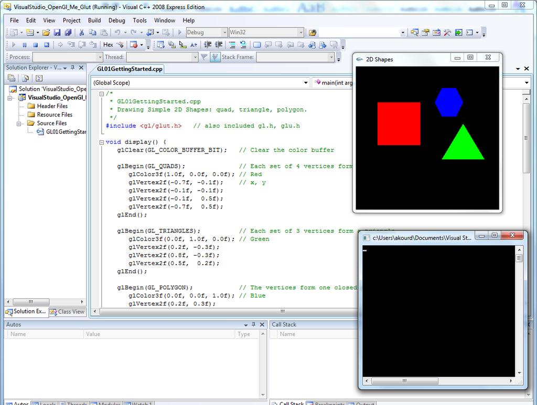Open the File menu
The width and height of the screenshot is (537, 405).
14,20
